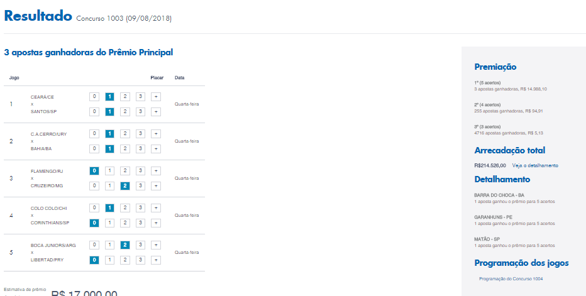Click highlighted score 2 for BOCA JUNIORS/ARG

125,245
